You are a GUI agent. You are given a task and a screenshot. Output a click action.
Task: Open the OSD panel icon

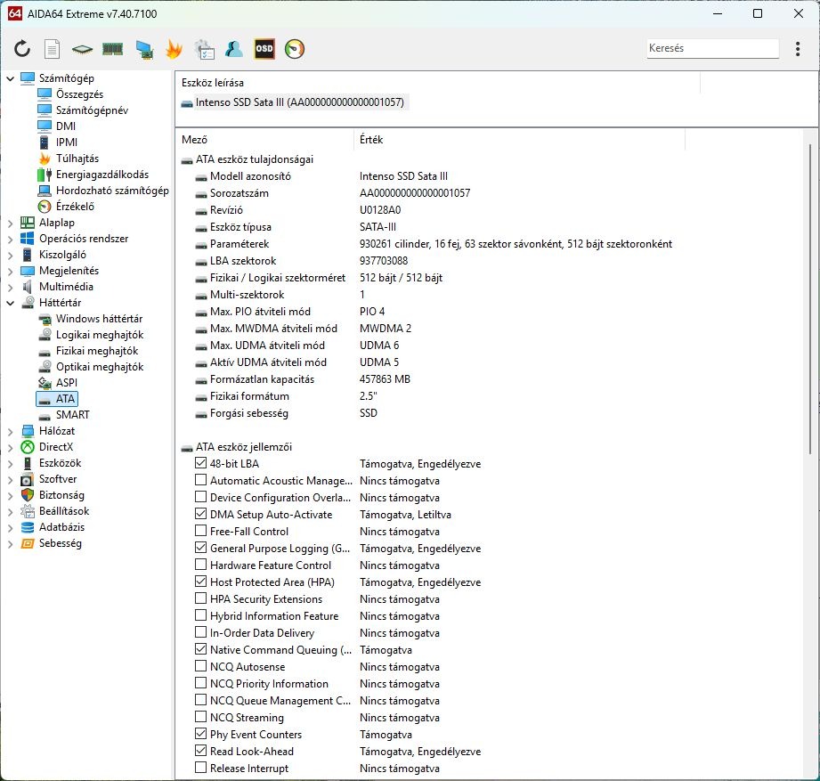pos(264,49)
